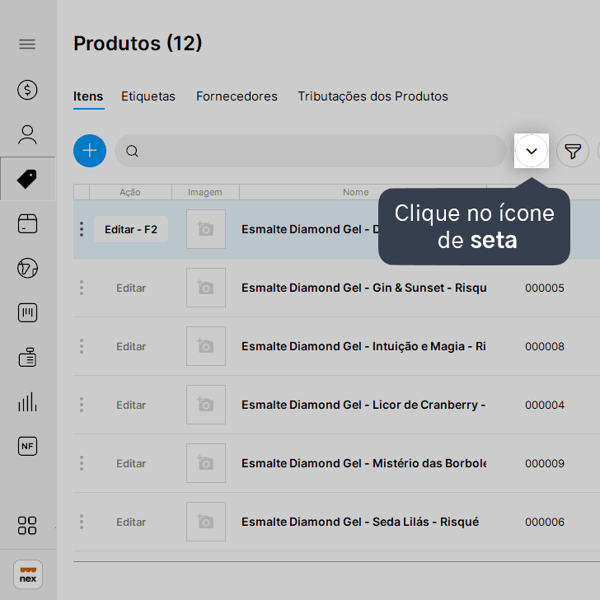The image size is (600, 600).
Task: Open the NF invoice icon
Action: [x=27, y=446]
